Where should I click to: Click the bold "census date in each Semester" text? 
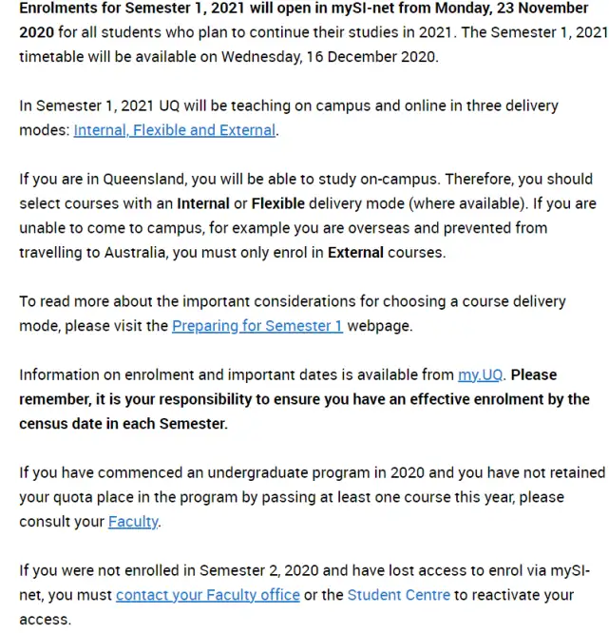123,424
